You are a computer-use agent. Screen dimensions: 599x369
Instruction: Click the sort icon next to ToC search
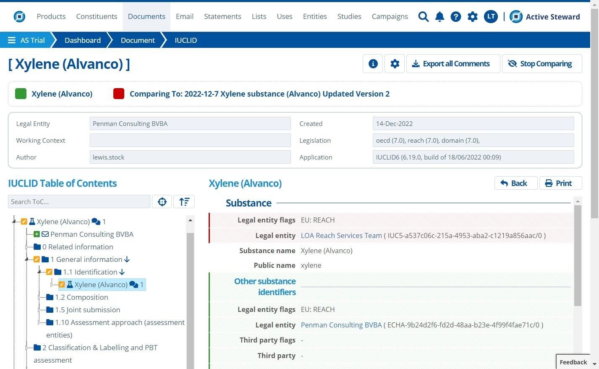point(184,202)
